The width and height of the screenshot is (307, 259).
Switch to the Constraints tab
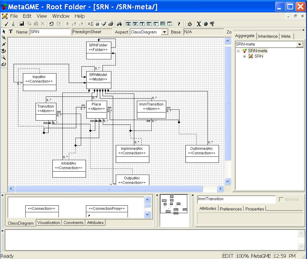coord(73,223)
